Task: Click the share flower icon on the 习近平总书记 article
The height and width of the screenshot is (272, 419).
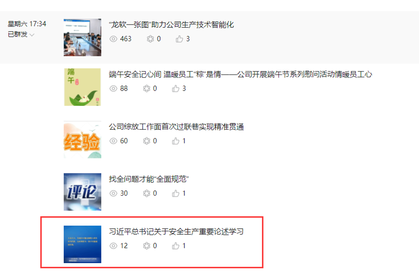Action: click(x=147, y=246)
